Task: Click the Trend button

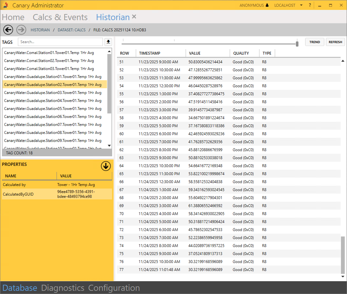Action: [314, 42]
